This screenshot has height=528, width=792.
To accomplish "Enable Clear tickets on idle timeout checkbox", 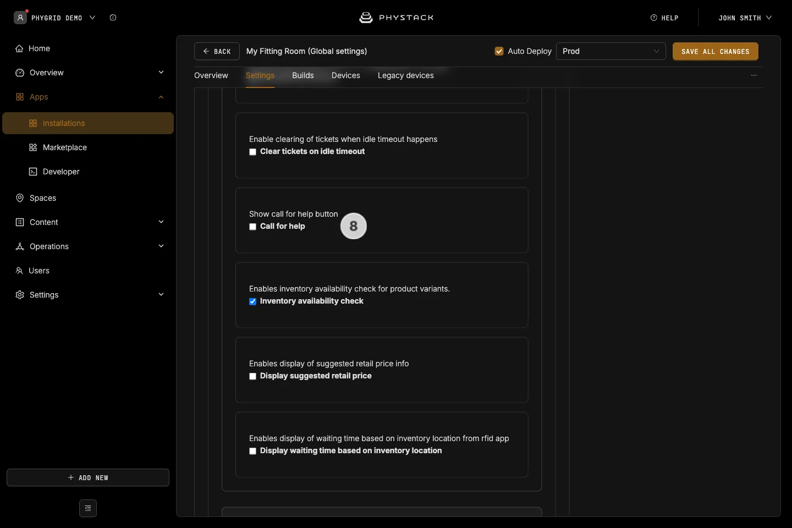I will [x=252, y=152].
